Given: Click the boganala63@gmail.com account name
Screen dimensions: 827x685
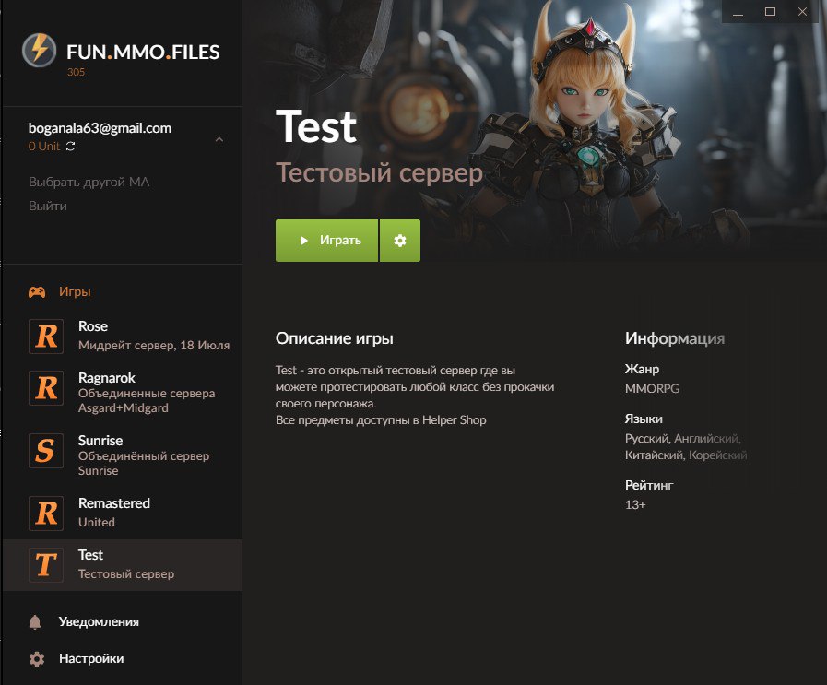Looking at the screenshot, I should point(100,128).
